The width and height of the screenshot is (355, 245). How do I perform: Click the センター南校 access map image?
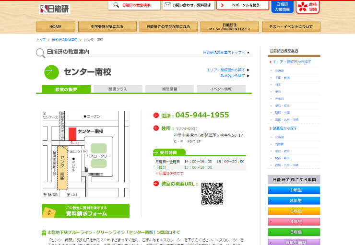(x=86, y=154)
